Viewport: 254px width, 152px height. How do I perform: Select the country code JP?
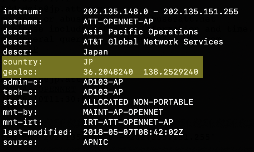click(x=88, y=62)
